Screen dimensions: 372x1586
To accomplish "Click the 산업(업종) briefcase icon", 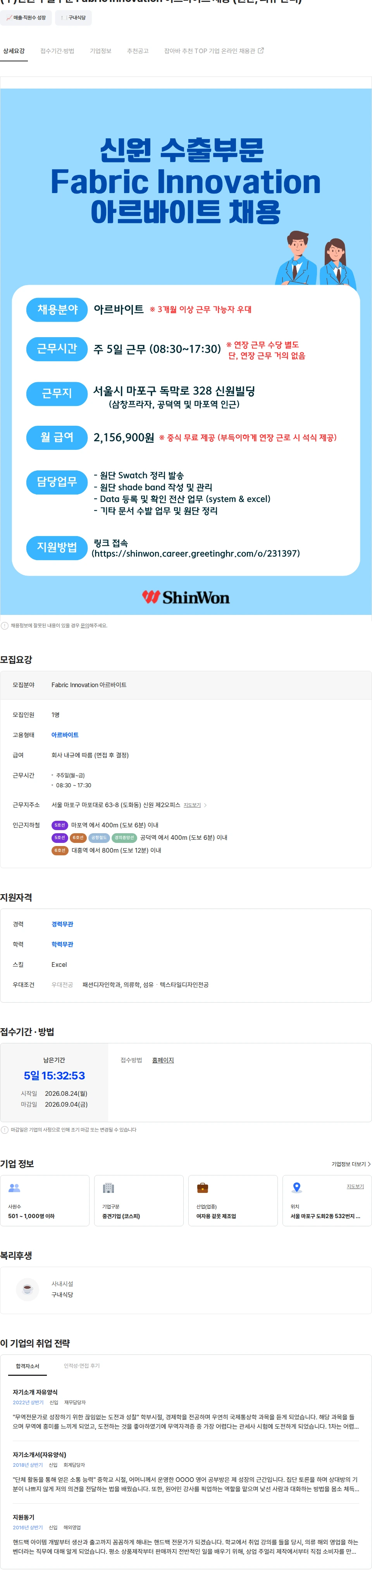I will [203, 1187].
